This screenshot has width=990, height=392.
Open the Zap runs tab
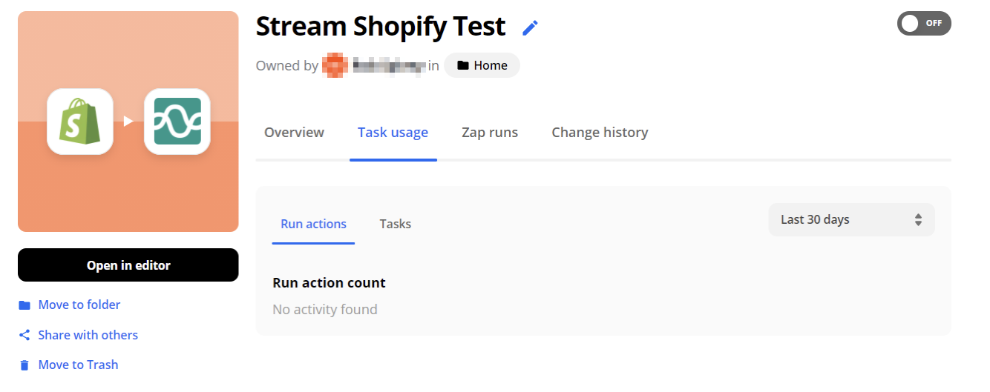click(490, 133)
